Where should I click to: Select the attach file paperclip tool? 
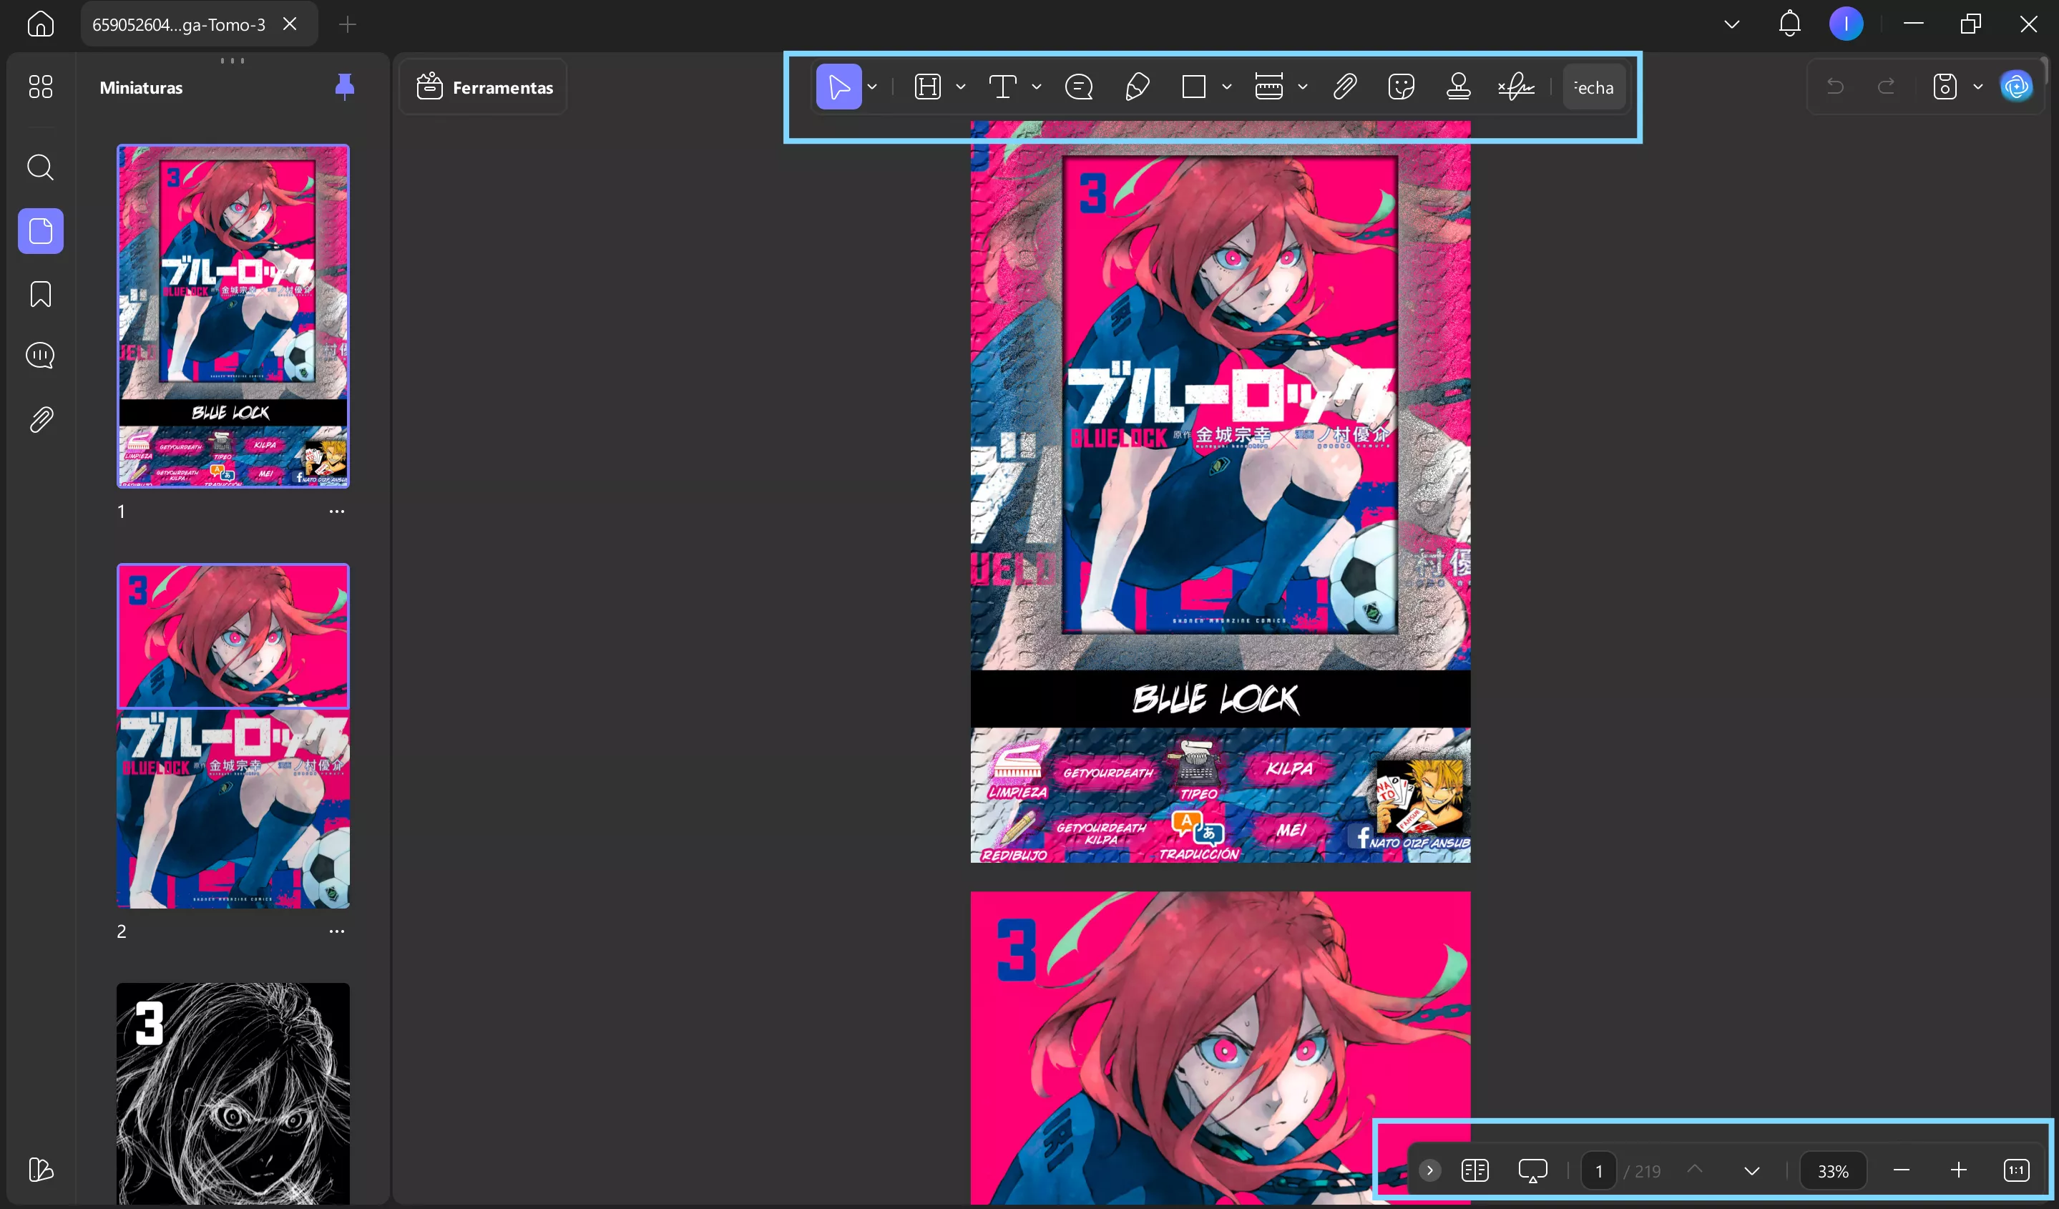coord(1344,87)
